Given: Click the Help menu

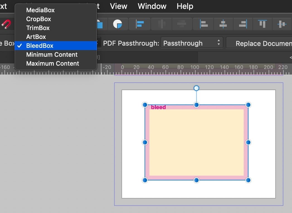Looking at the screenshot, I should click(184, 6).
